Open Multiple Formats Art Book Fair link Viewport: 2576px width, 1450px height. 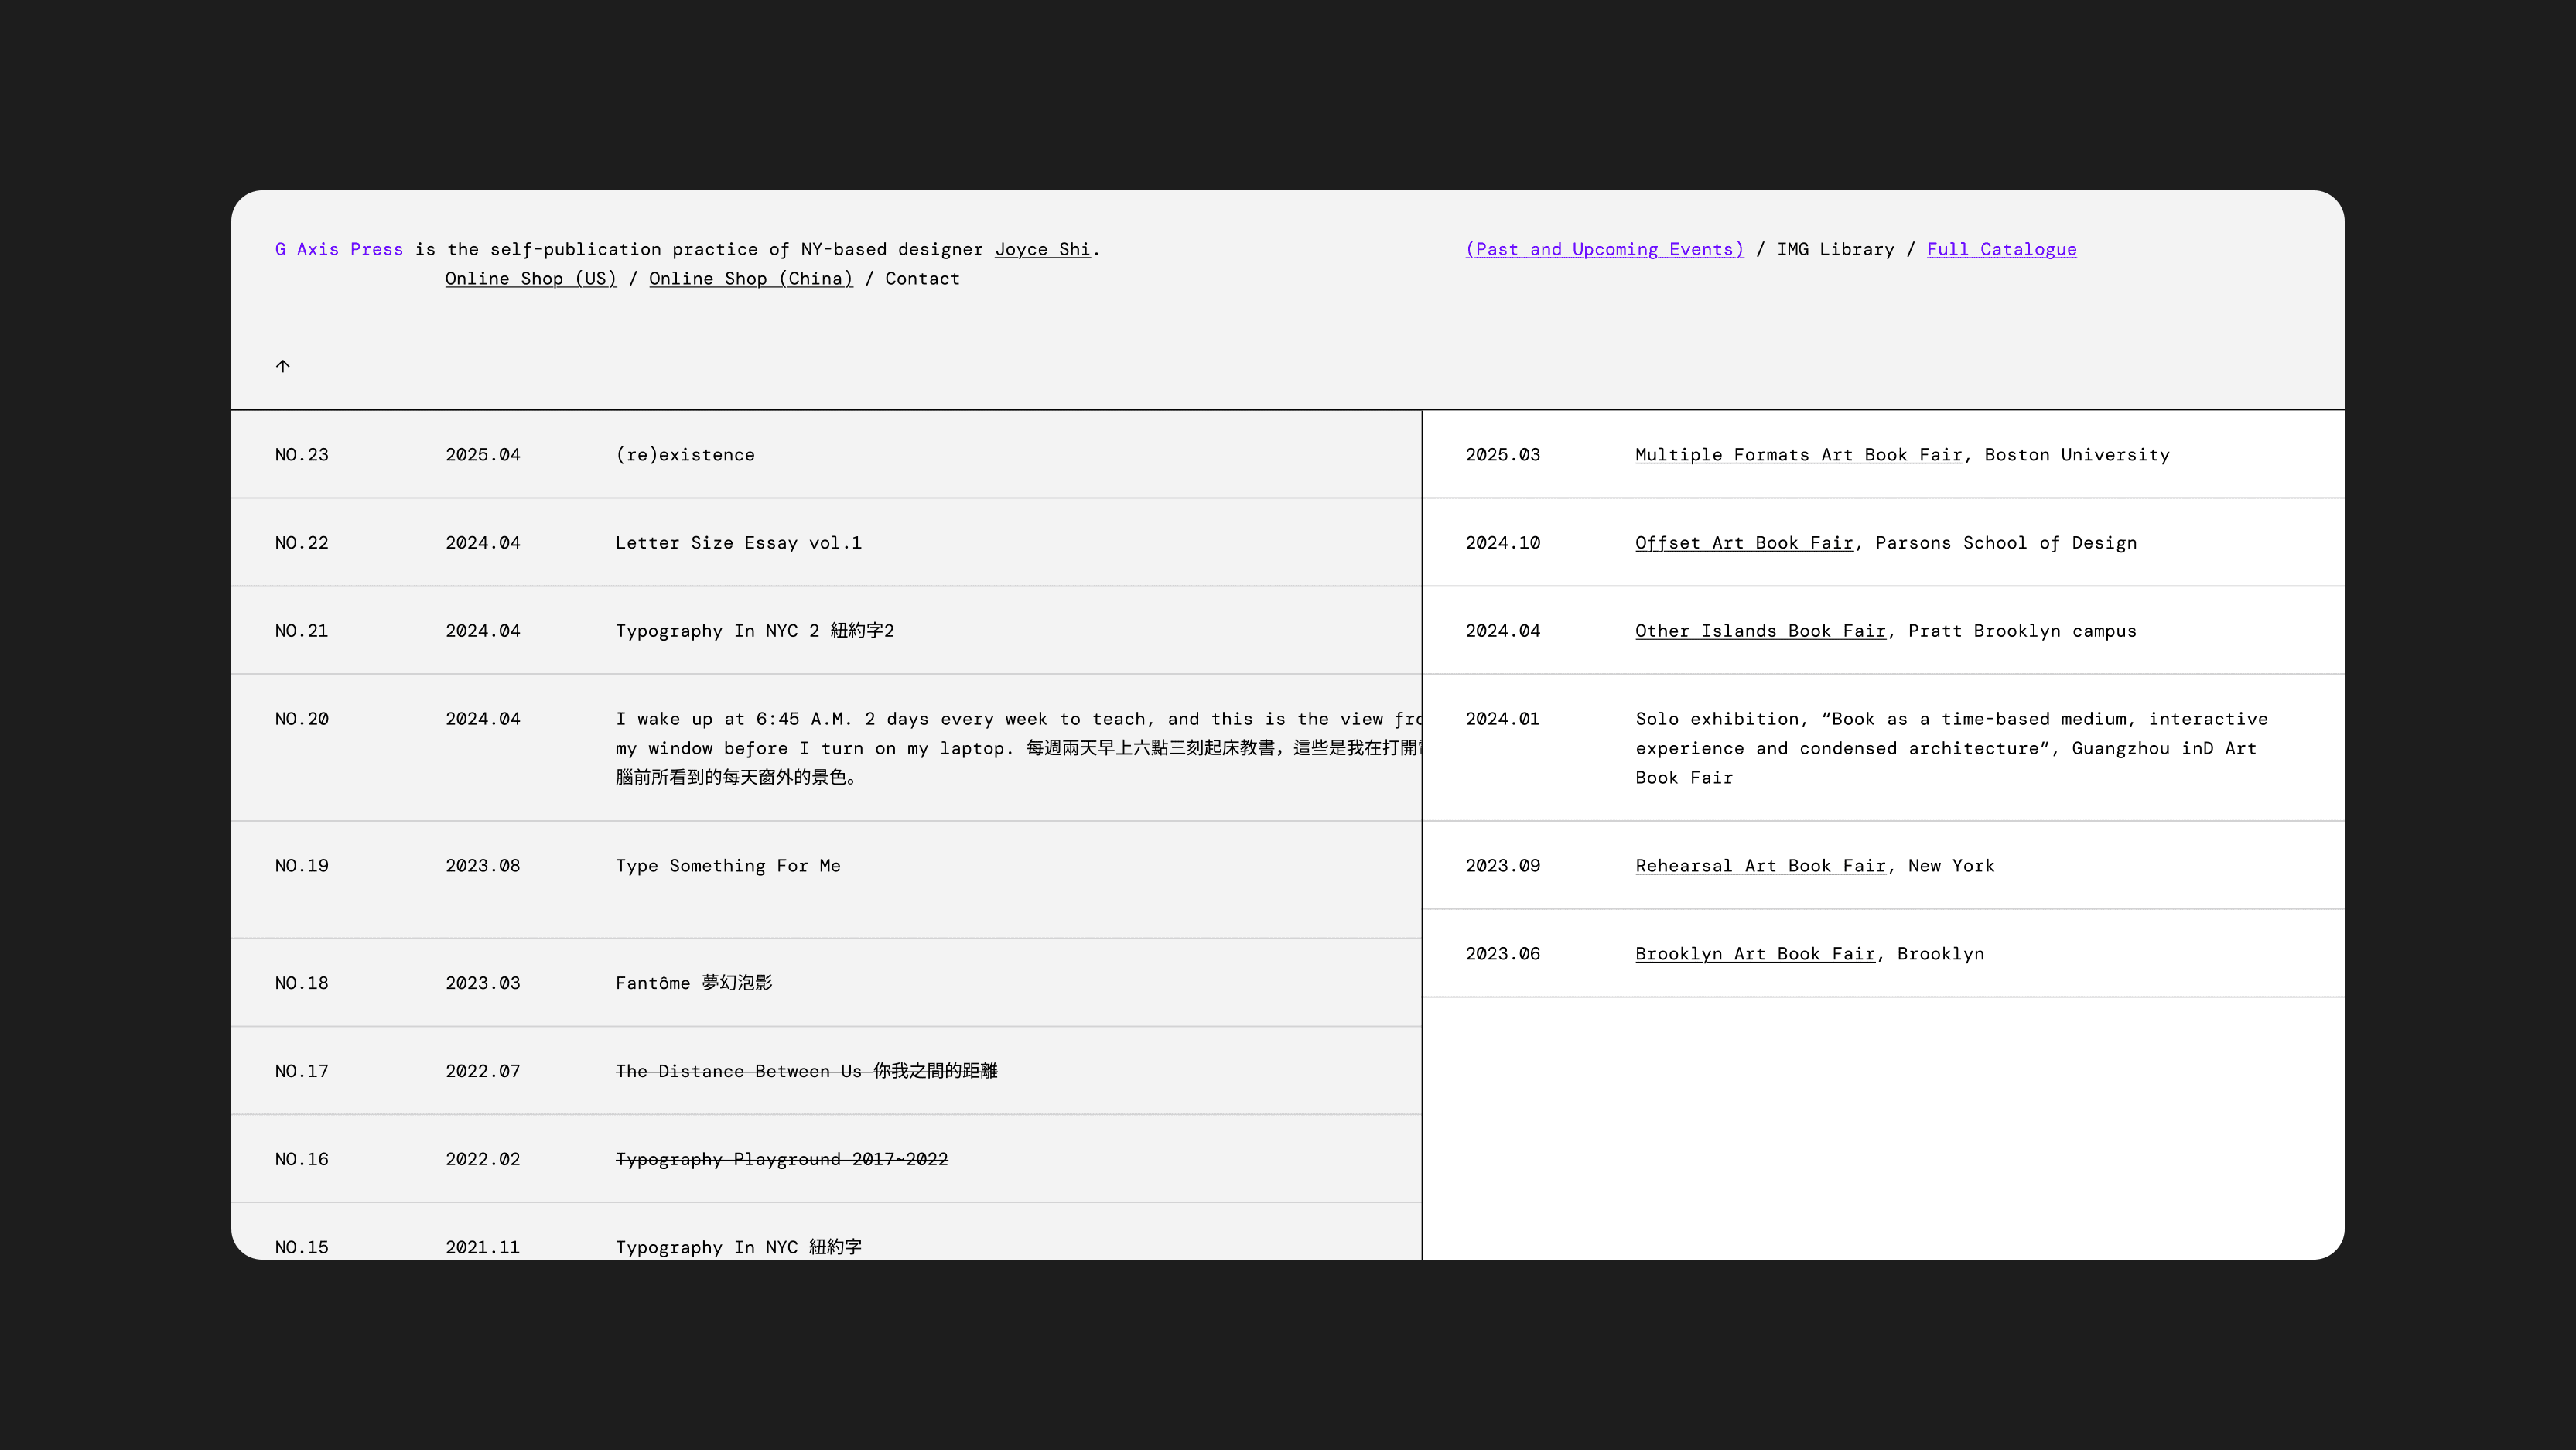[1798, 455]
